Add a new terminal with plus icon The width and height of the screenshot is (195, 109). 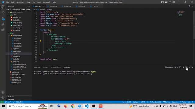pos(175,67)
